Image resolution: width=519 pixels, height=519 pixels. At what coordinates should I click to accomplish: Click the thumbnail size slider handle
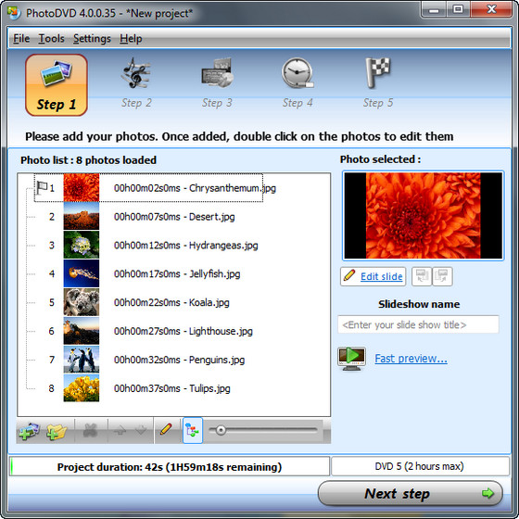point(221,430)
